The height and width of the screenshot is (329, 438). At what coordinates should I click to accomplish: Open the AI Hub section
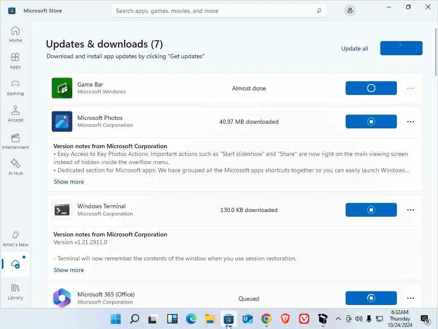pos(15,167)
